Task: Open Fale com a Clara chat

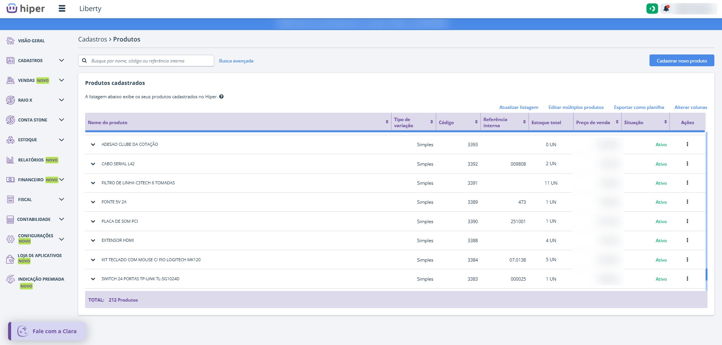Action: coord(47,331)
